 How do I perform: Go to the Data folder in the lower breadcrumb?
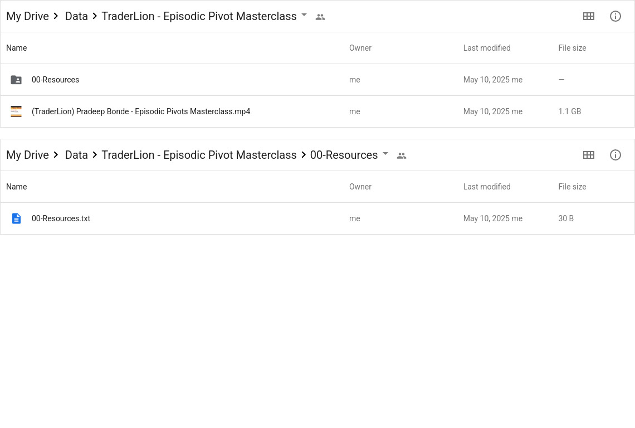(76, 155)
